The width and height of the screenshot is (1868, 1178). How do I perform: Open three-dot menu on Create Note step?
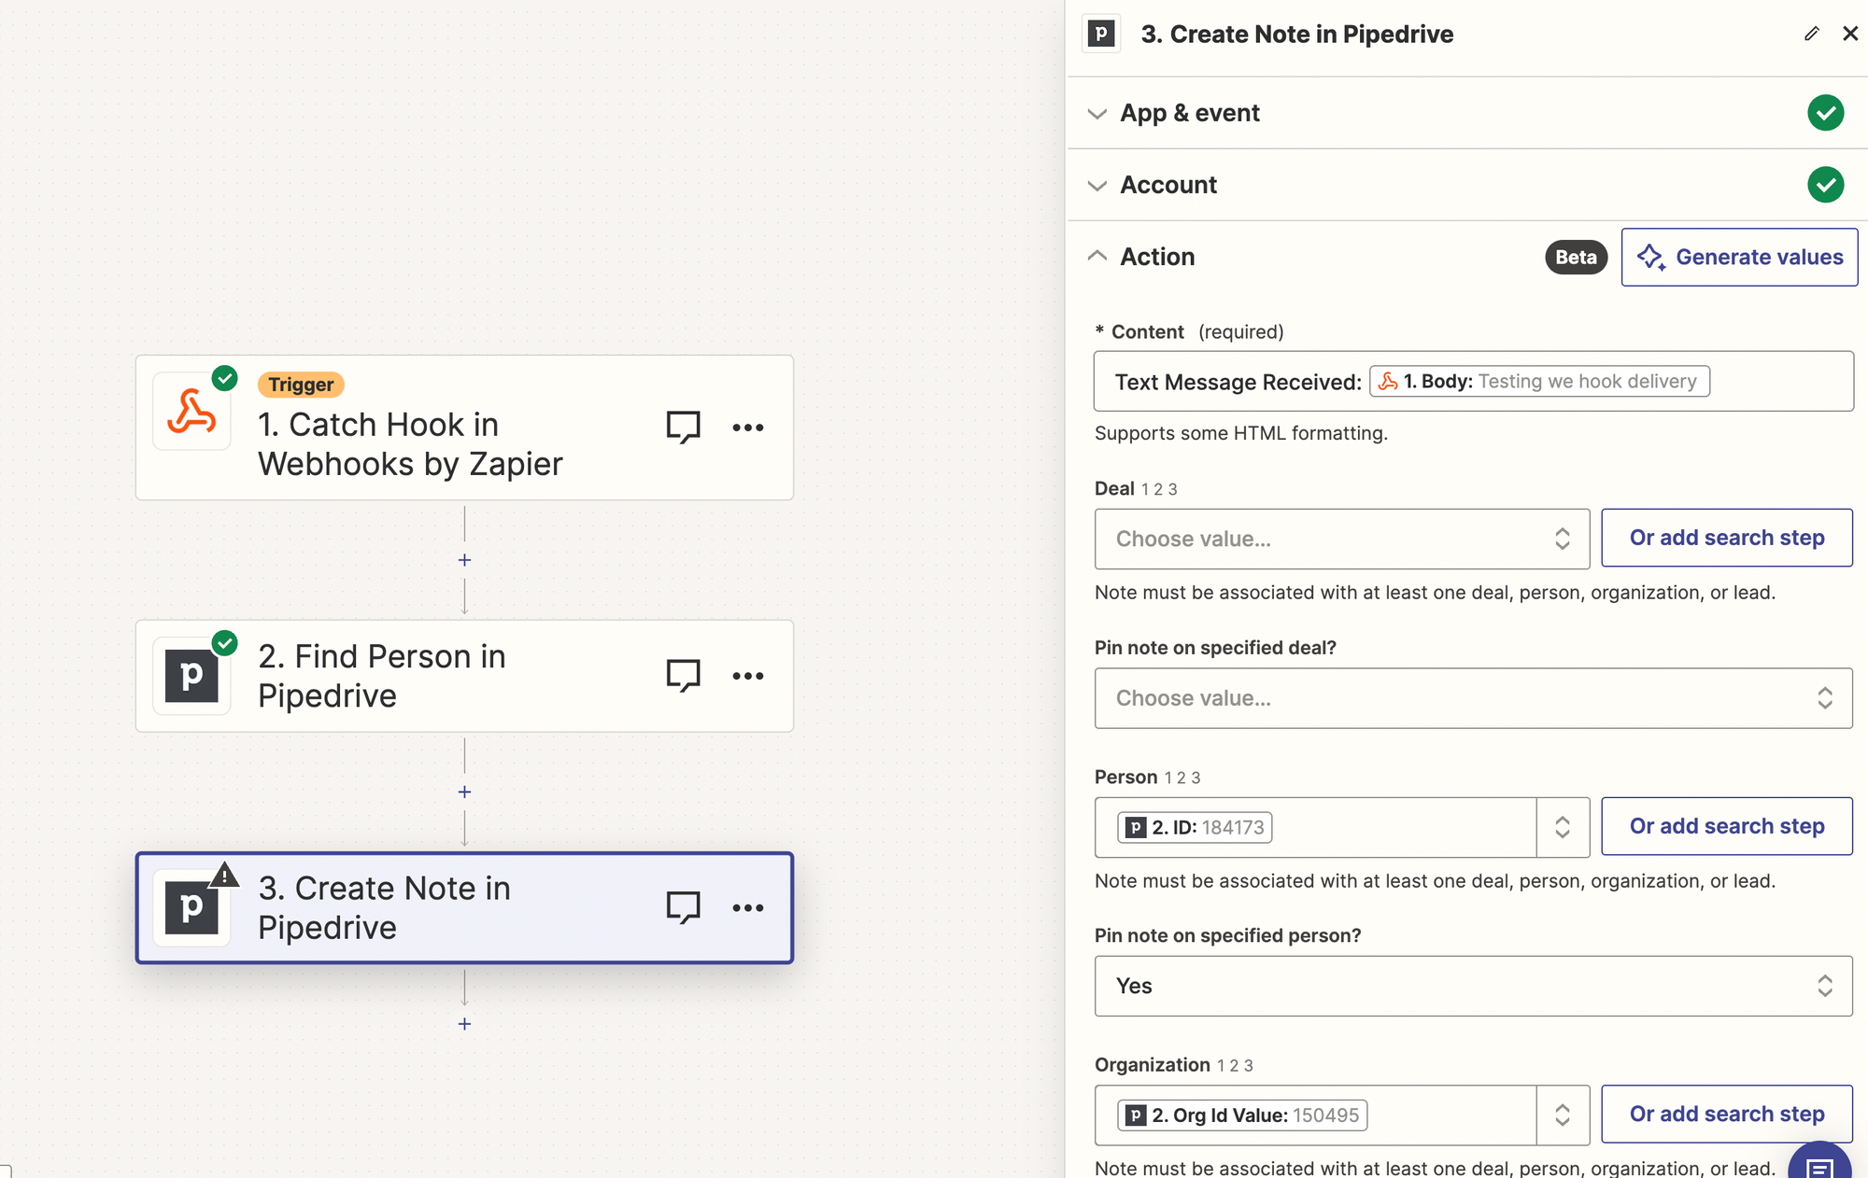click(x=749, y=906)
